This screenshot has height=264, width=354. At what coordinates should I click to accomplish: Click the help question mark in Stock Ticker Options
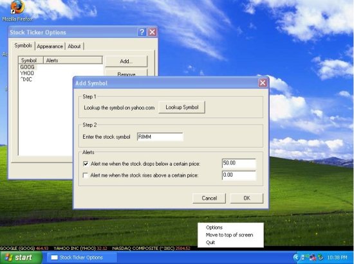coord(142,32)
